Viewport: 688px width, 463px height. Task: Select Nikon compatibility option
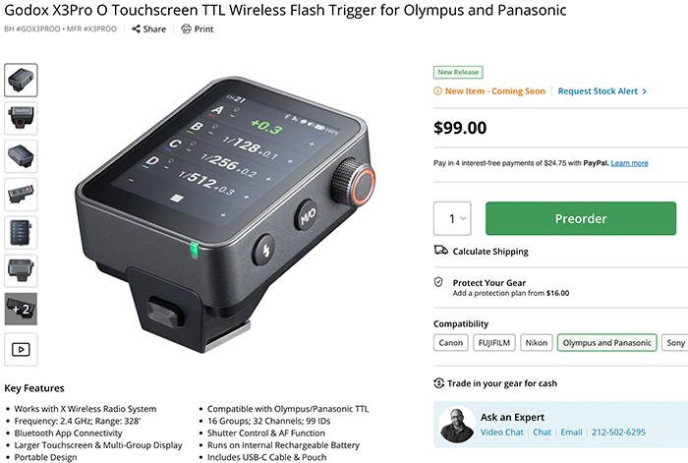click(x=537, y=343)
